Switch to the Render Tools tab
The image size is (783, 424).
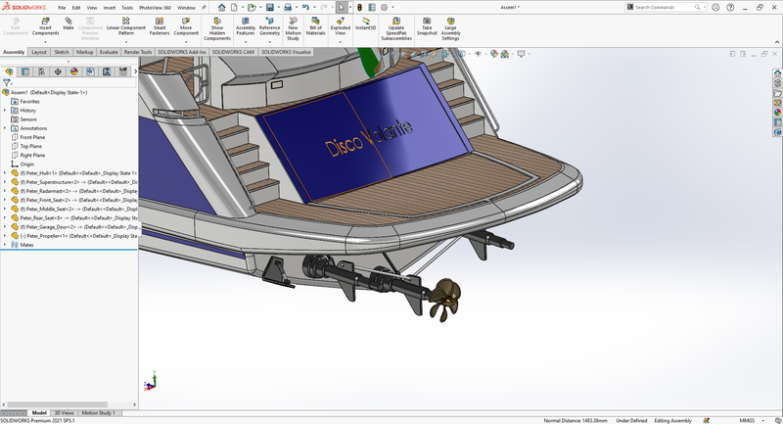coord(138,52)
